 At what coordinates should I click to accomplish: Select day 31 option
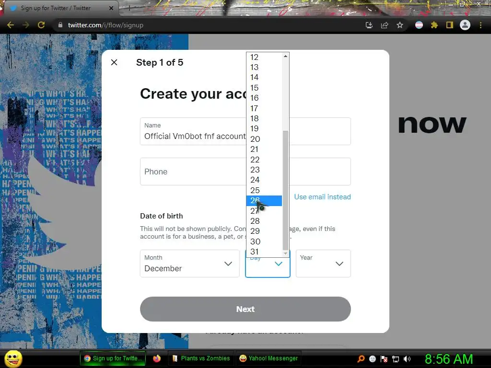(x=264, y=252)
